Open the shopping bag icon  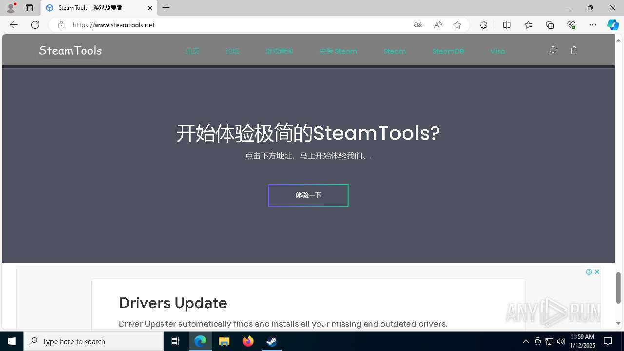[574, 50]
